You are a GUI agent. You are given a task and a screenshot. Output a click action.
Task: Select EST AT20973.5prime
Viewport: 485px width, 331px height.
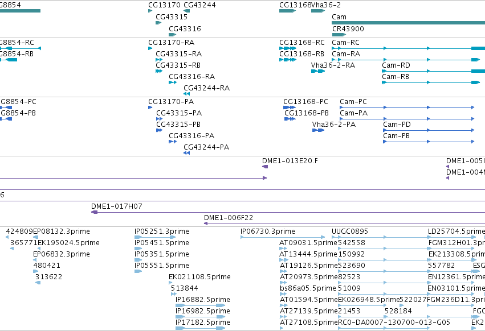pos(283,283)
